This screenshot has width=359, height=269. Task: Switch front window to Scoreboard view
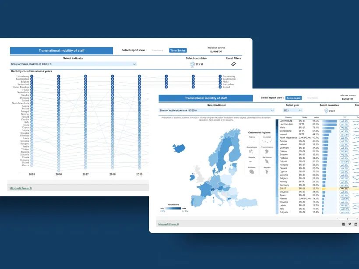(x=293, y=98)
